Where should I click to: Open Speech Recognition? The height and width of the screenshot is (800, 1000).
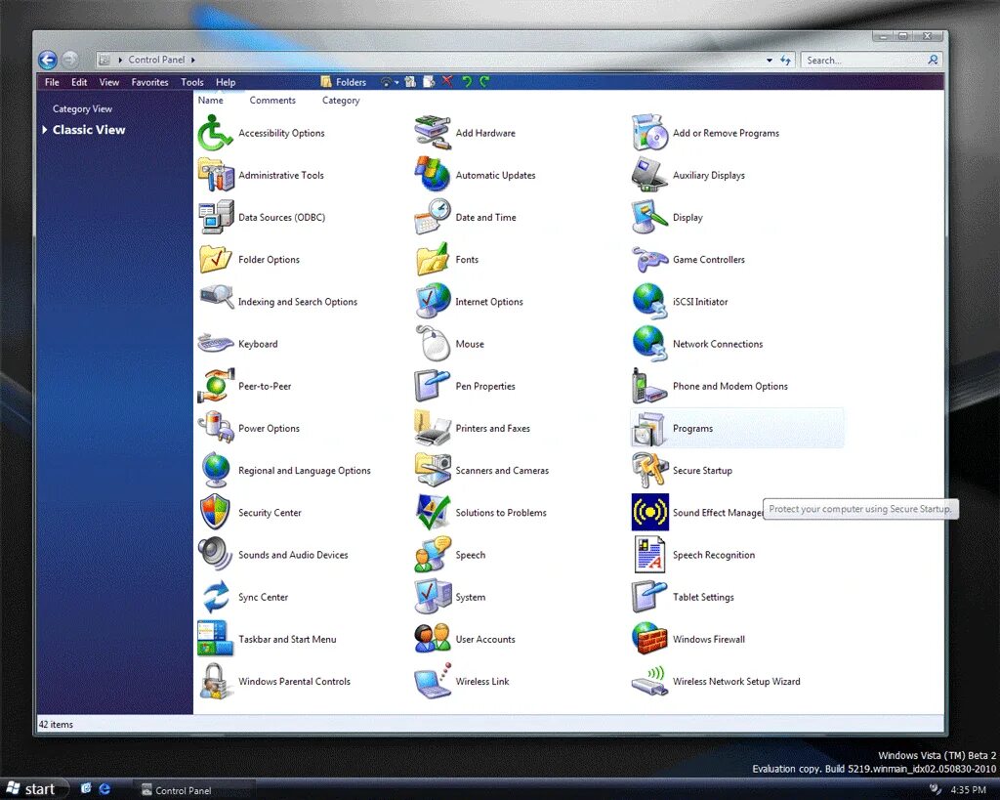click(x=693, y=554)
